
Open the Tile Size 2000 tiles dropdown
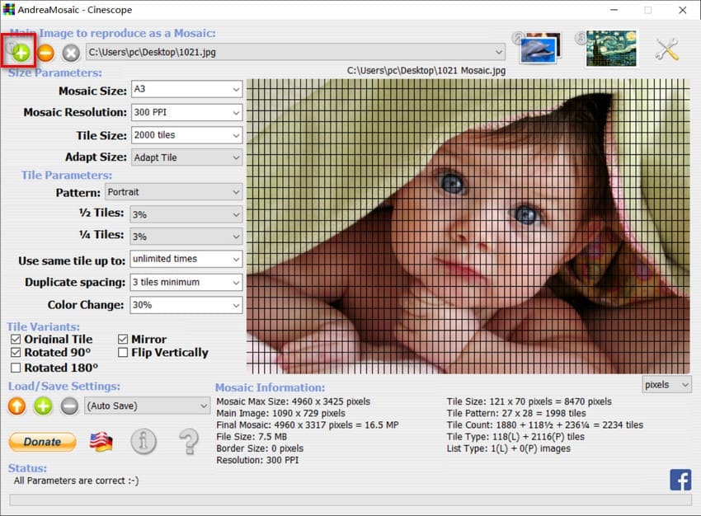coord(187,135)
